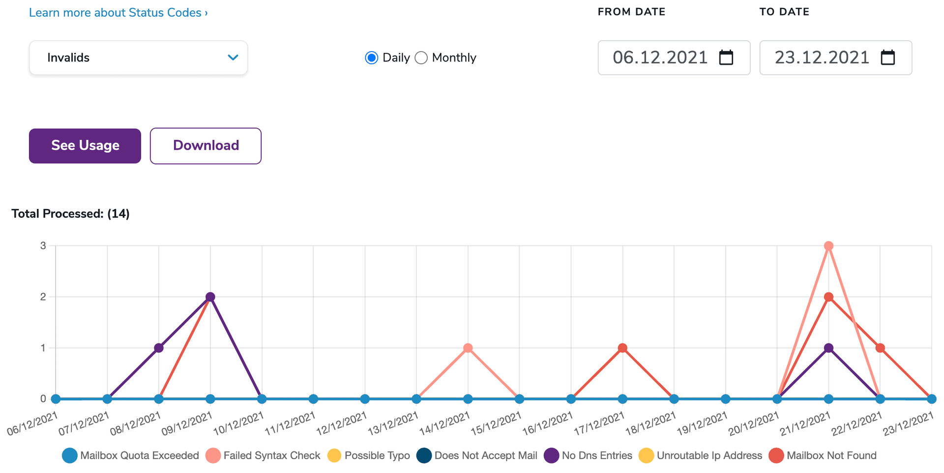Toggle Unroutable Ip Address legend circle
Screen dimensions: 944x473
pyautogui.click(x=646, y=455)
